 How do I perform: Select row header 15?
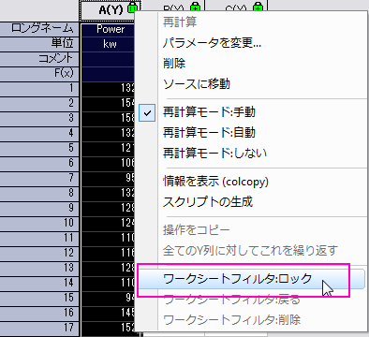(40, 298)
